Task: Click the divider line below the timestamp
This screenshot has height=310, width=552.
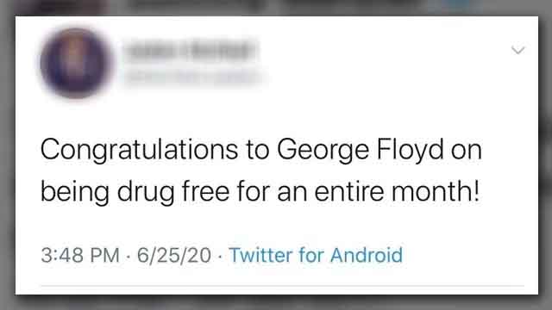Action: [x=282, y=286]
